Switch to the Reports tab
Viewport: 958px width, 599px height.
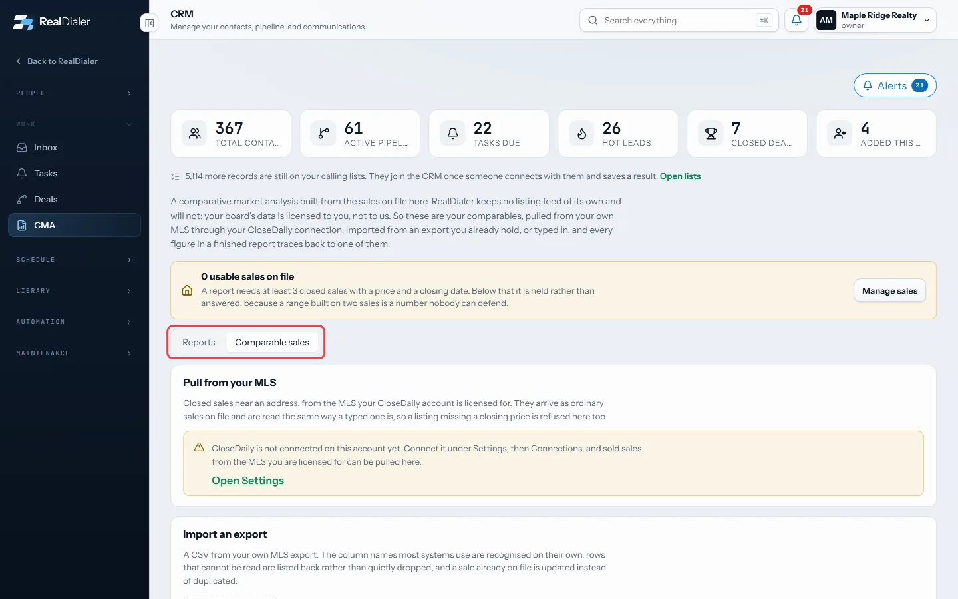click(x=199, y=343)
